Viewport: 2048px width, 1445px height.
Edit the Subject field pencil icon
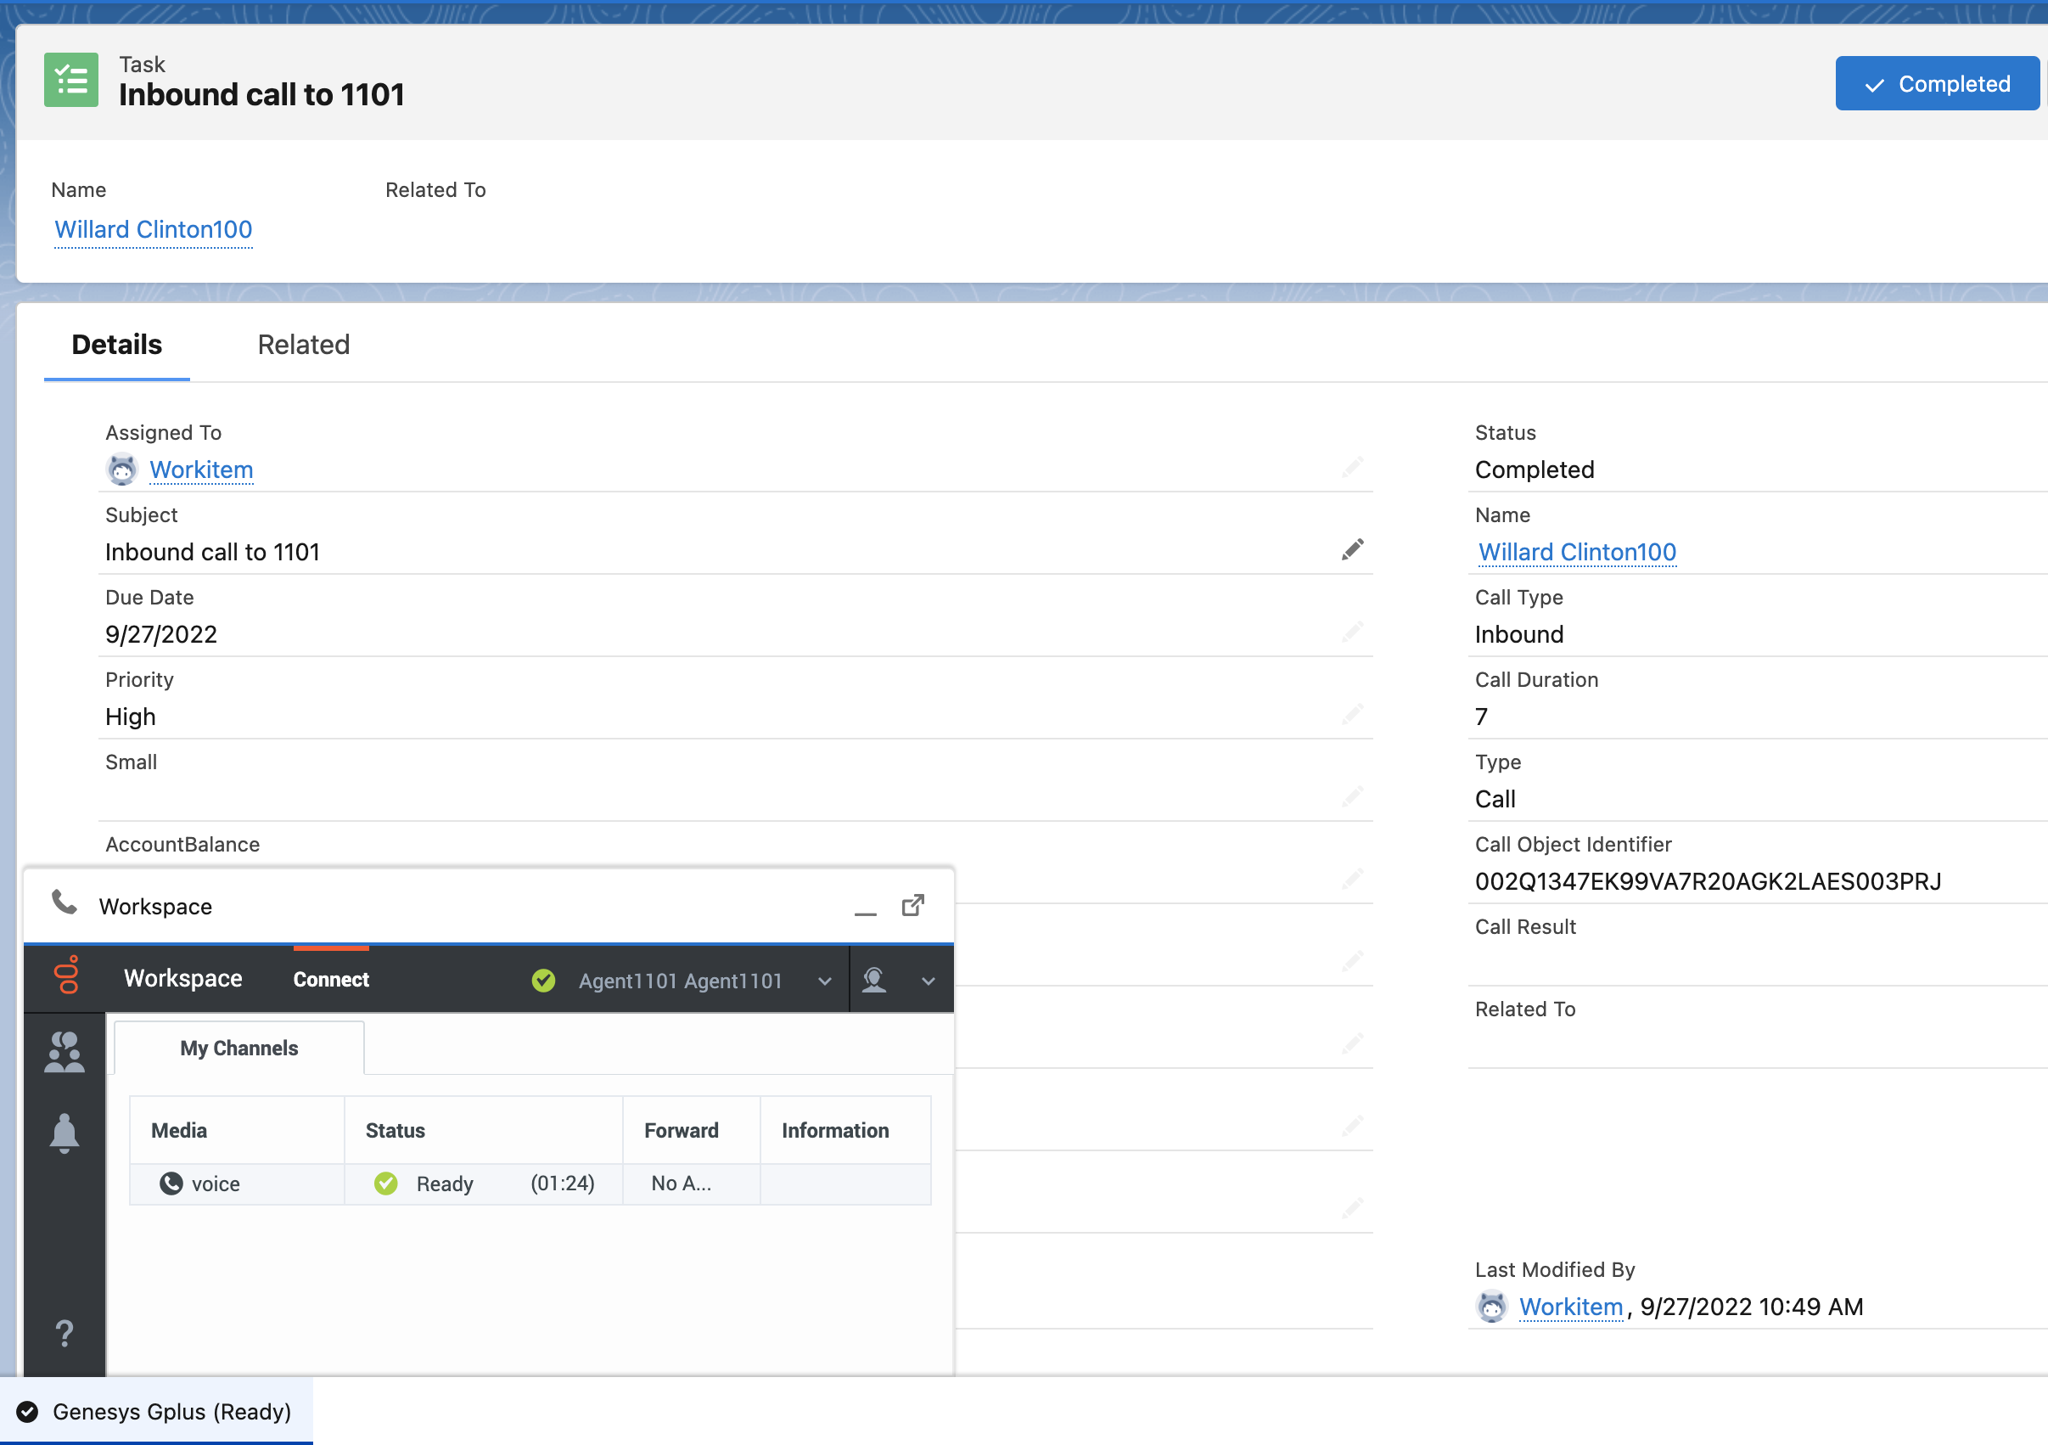[x=1352, y=550]
